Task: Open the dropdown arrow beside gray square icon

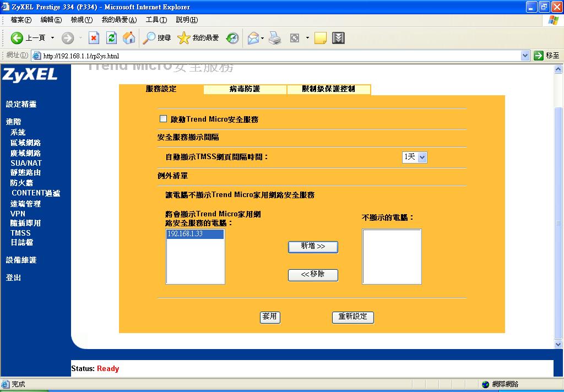Action: tap(307, 38)
